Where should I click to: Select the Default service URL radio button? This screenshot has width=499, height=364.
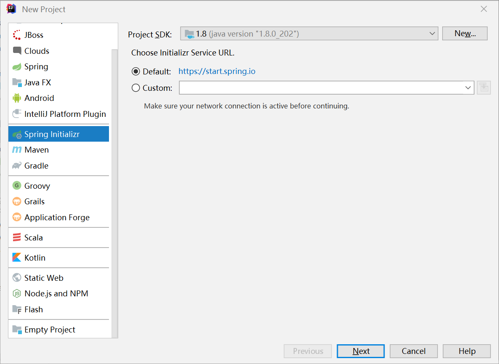[x=136, y=71]
